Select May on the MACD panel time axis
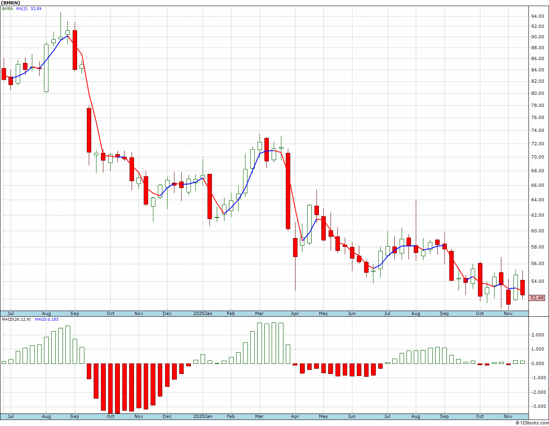Image resolution: width=549 pixels, height=426 pixels. tap(323, 416)
